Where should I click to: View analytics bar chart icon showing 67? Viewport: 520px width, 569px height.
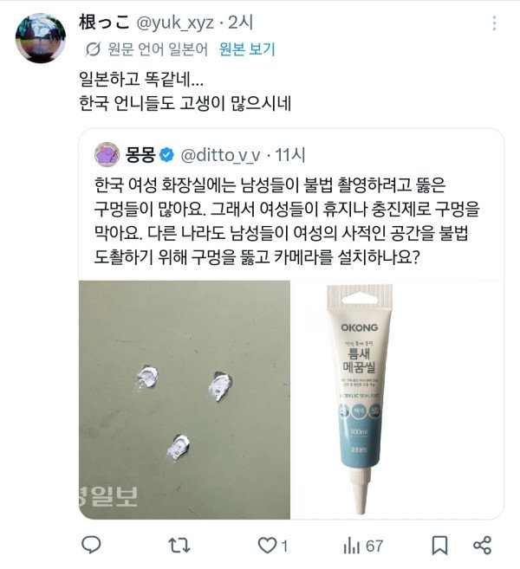pos(352,546)
